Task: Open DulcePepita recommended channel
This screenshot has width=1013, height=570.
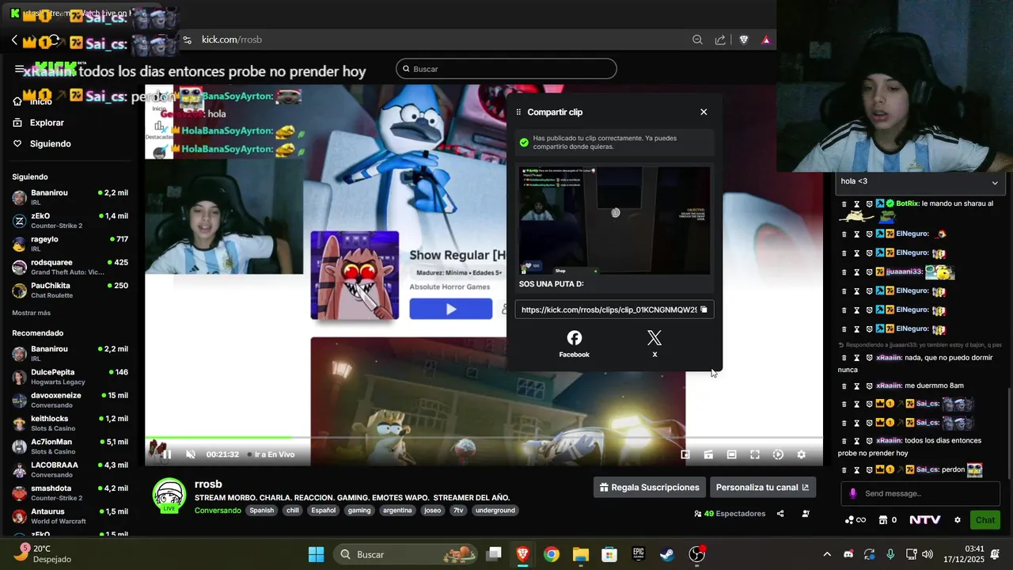Action: (x=70, y=377)
